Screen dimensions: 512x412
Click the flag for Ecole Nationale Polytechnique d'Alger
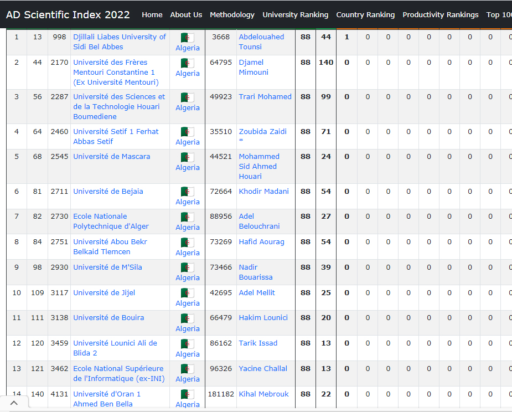click(188, 217)
